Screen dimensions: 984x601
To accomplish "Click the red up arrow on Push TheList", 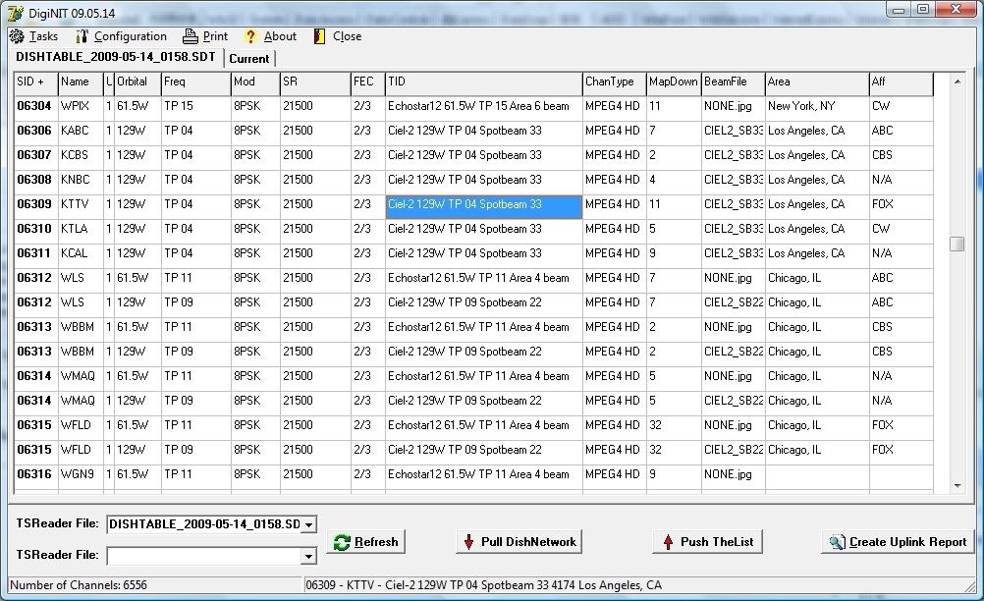I will tap(669, 542).
